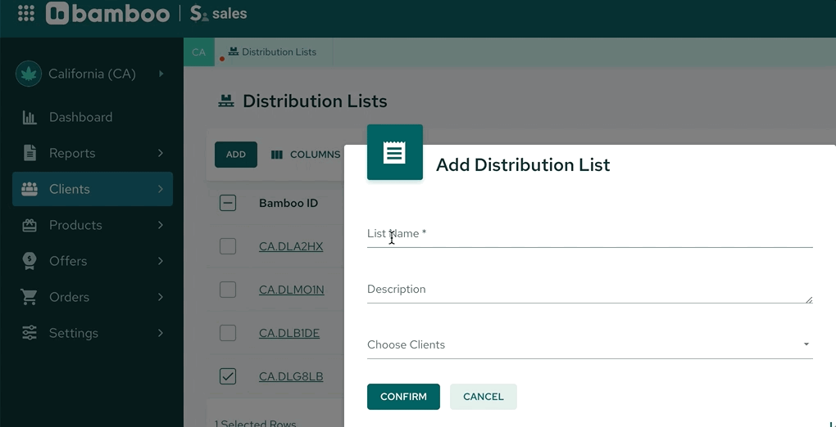Expand the Offers submenu chevron

point(161,261)
